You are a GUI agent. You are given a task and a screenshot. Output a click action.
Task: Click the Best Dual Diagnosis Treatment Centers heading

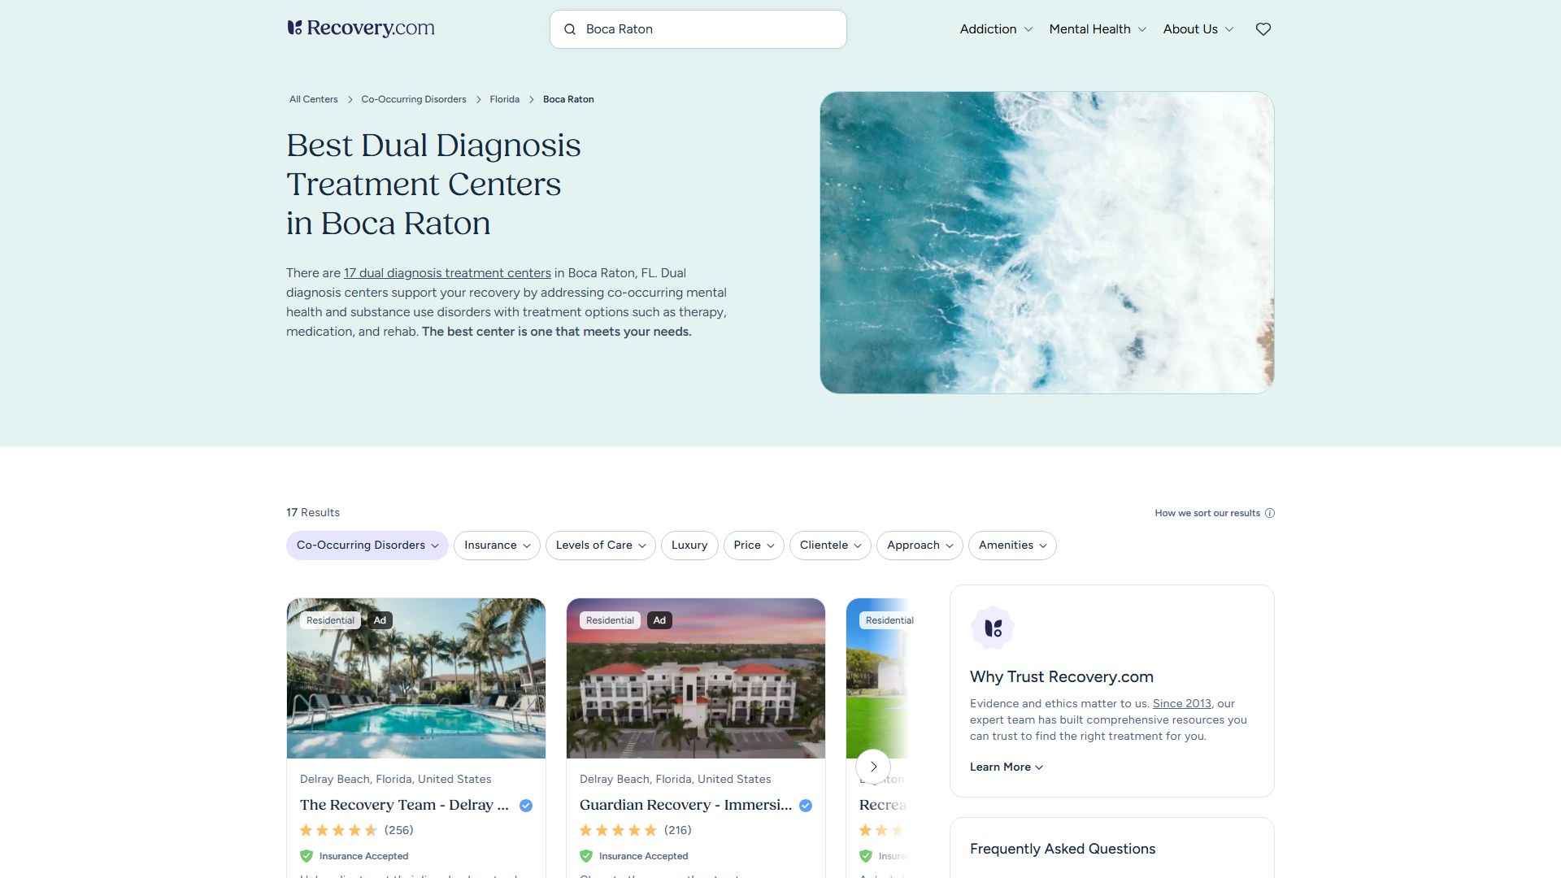coord(433,185)
